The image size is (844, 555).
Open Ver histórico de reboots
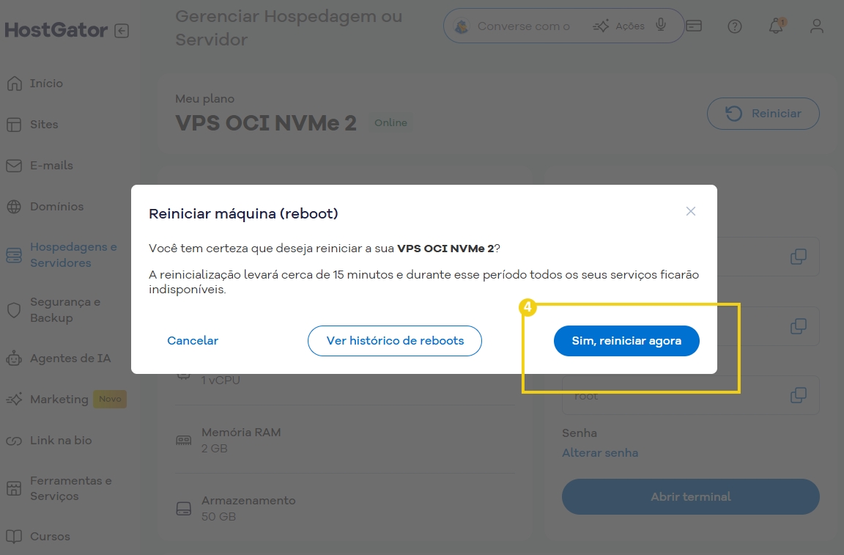pos(394,340)
